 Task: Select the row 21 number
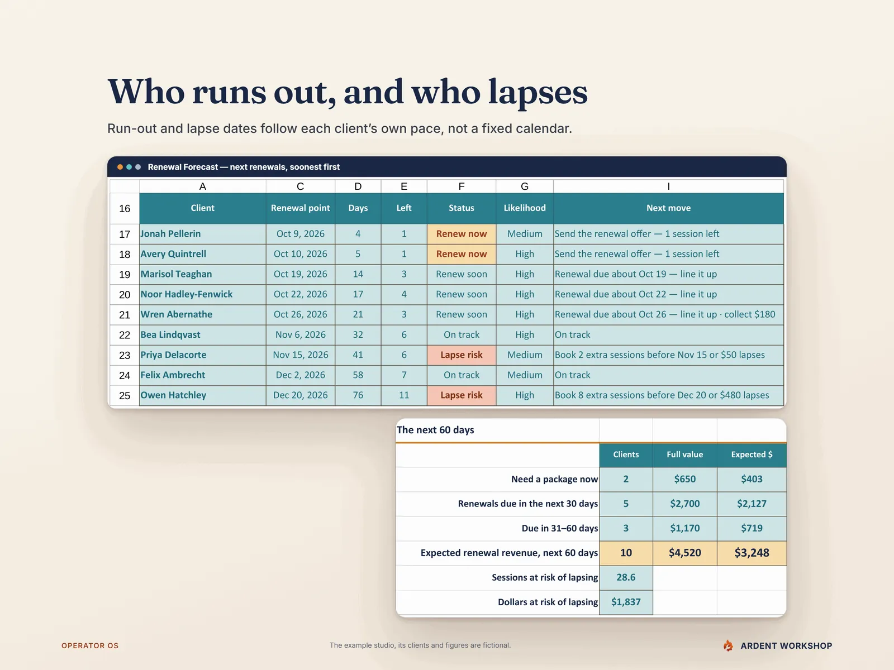tap(125, 315)
